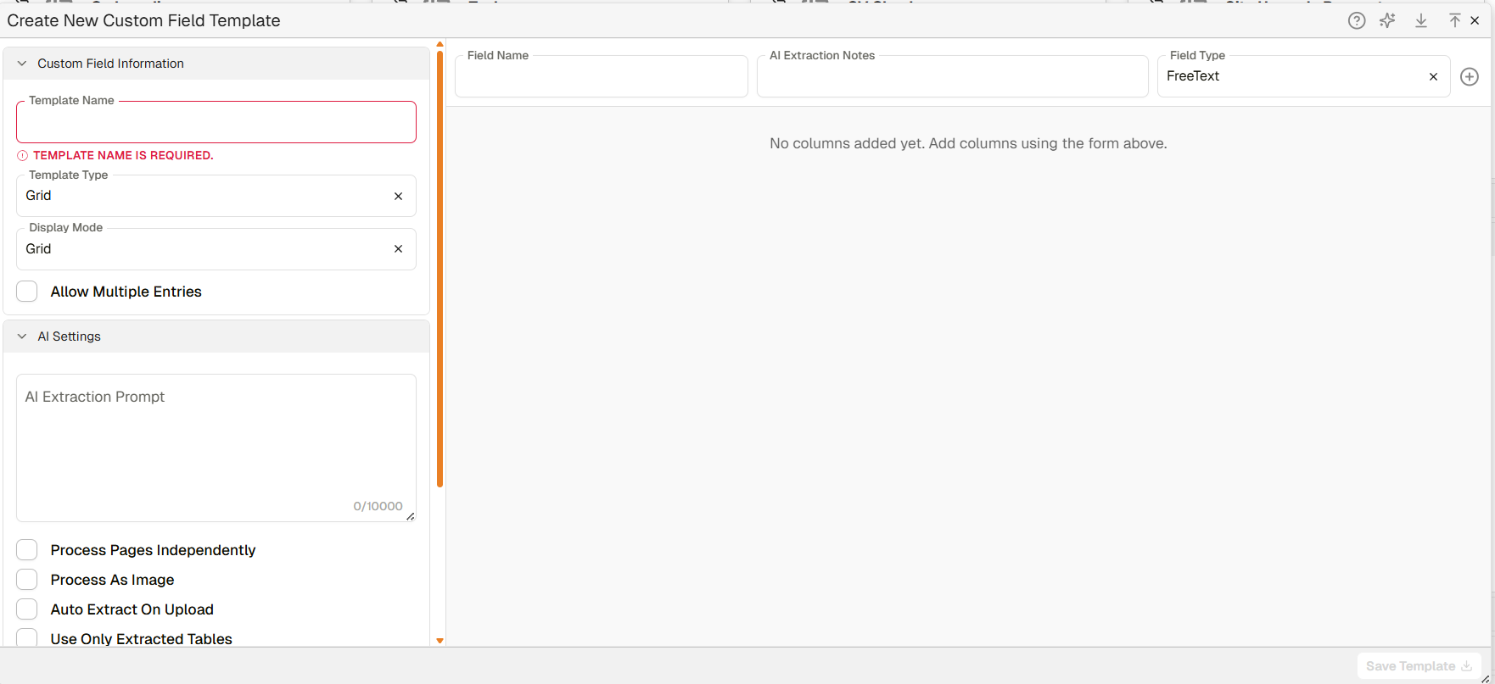
Task: Check Use Only Extracted Tables
Action: (27, 638)
